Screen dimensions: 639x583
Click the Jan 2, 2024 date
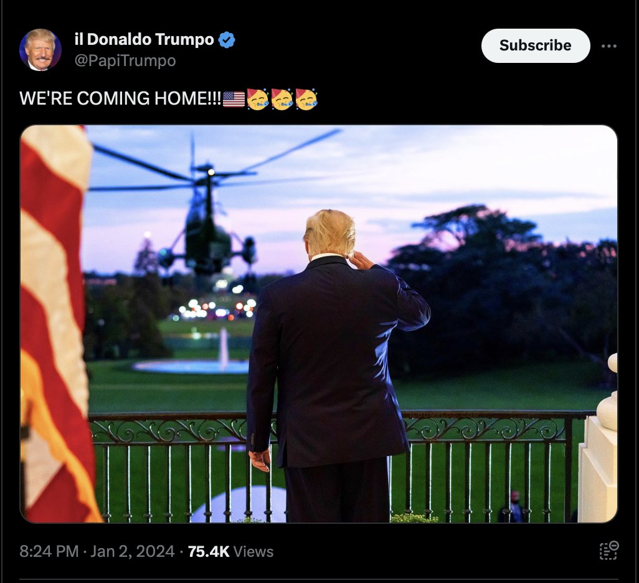[133, 552]
